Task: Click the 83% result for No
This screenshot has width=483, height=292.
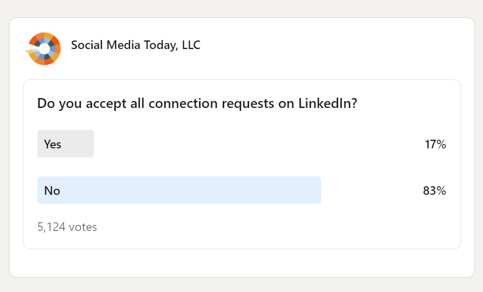Action: click(434, 191)
